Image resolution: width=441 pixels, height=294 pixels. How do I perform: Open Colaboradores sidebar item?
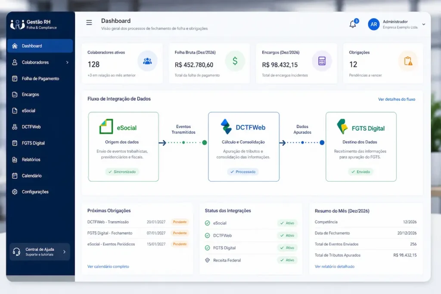[40, 62]
